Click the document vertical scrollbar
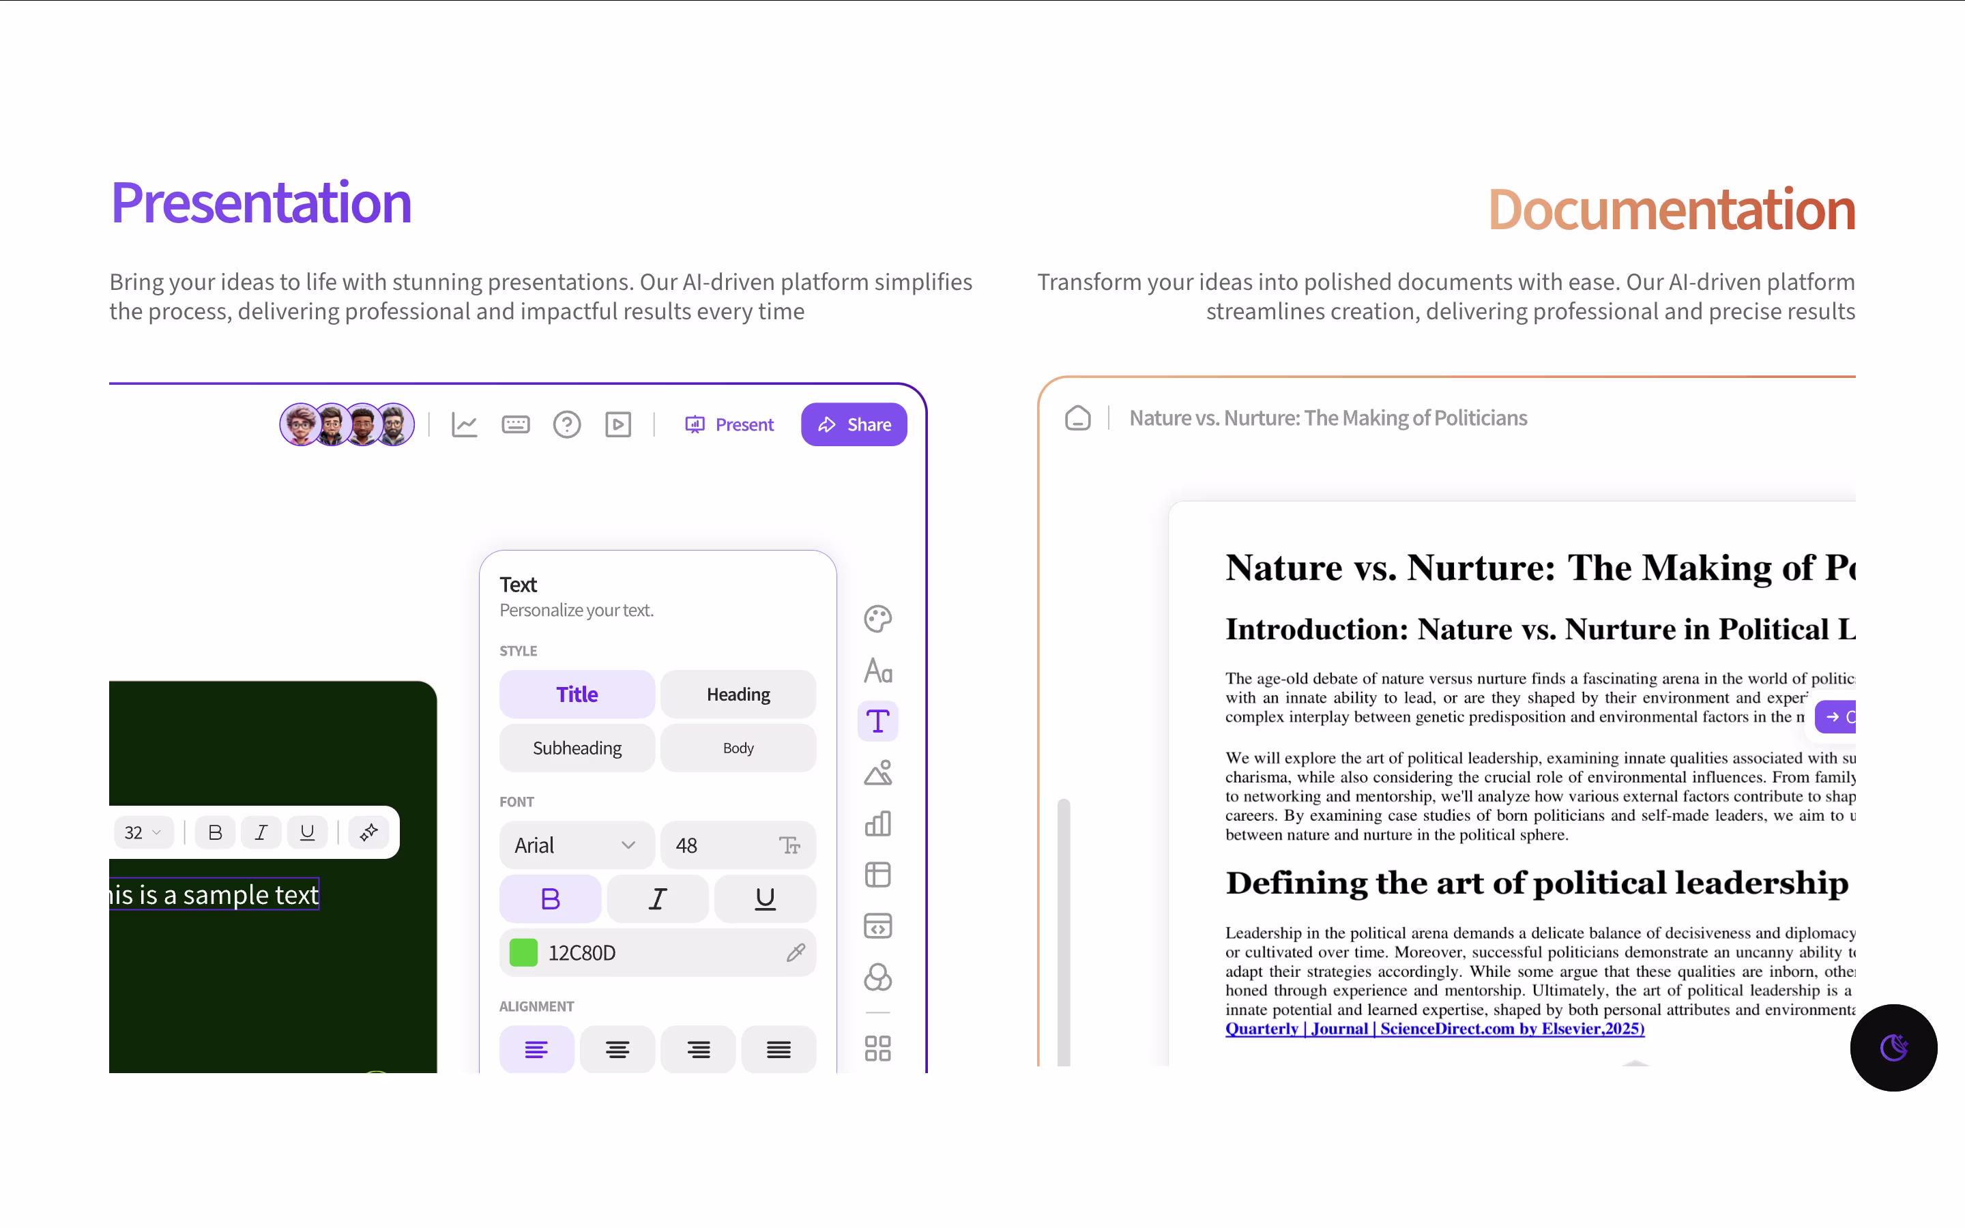 [1064, 933]
